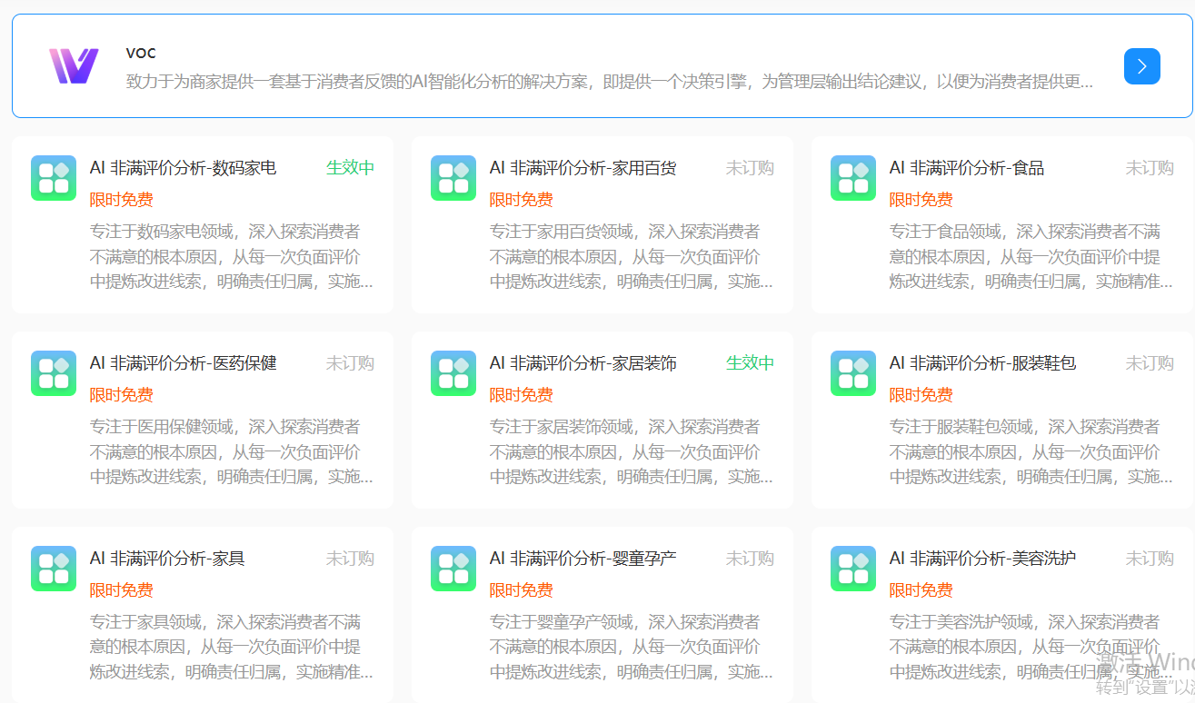Click description 专注于服装鞋包领域
Screen dimensions: 1195x703
click(1031, 451)
